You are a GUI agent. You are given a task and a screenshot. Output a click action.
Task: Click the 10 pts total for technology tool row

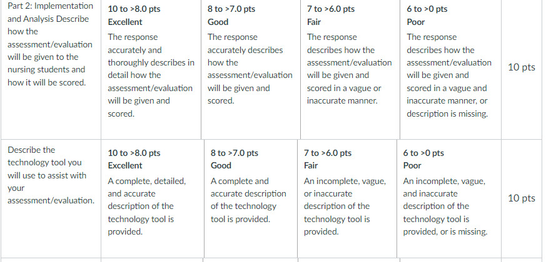pyautogui.click(x=521, y=198)
